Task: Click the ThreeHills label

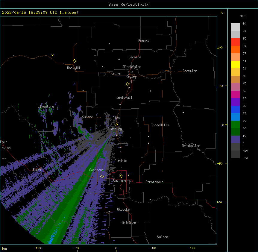Action: (x=160, y=125)
